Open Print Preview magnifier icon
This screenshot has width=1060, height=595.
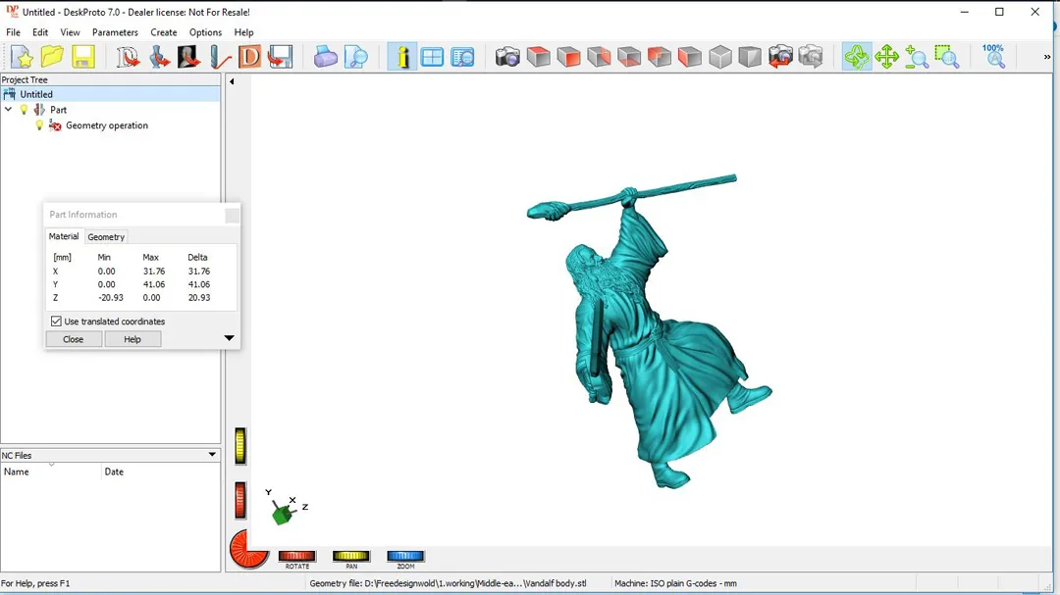pyautogui.click(x=355, y=57)
